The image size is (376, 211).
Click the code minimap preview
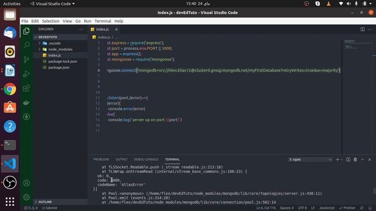coord(357,45)
